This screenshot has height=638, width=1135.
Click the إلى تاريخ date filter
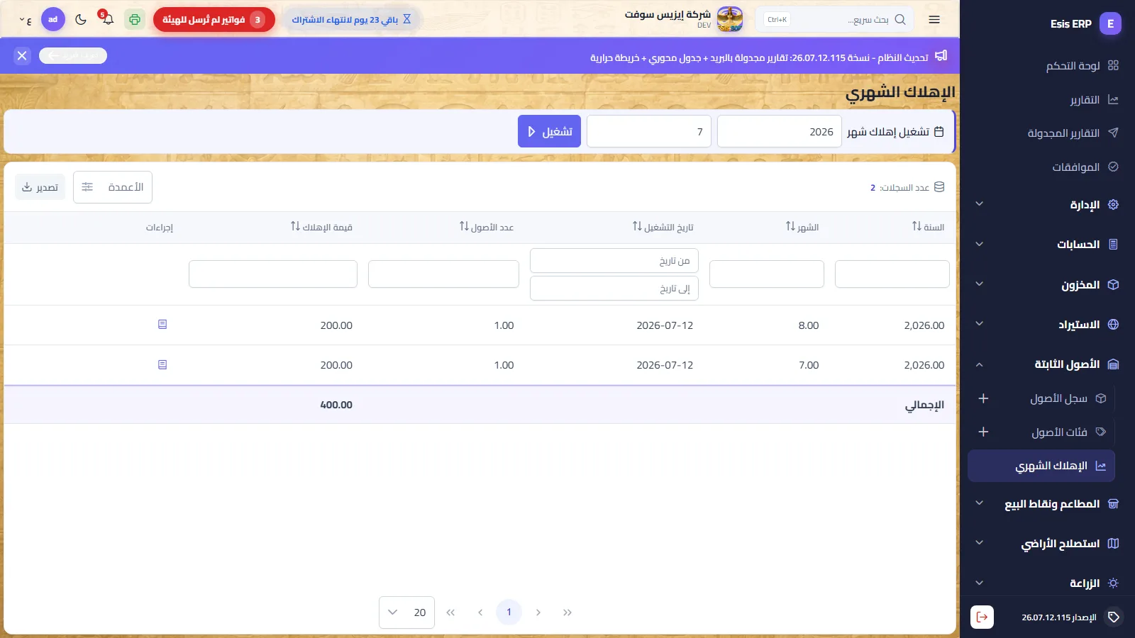[x=614, y=289]
